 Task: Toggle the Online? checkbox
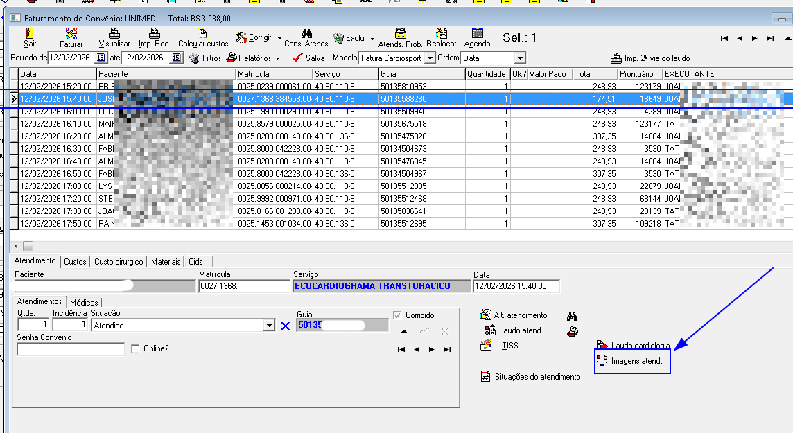click(x=135, y=348)
